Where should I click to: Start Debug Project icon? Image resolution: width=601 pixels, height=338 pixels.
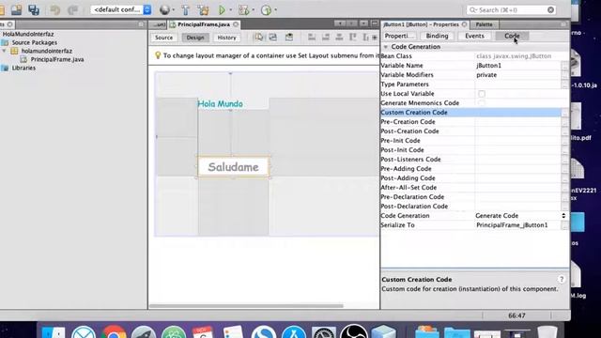(x=244, y=10)
